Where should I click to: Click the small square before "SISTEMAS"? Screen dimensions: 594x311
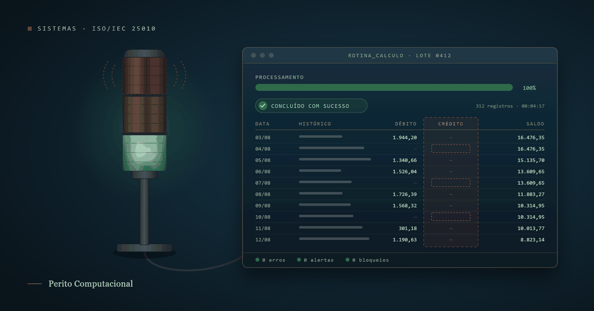point(30,29)
